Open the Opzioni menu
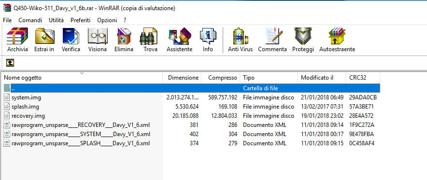The image size is (427, 180). pos(107,20)
